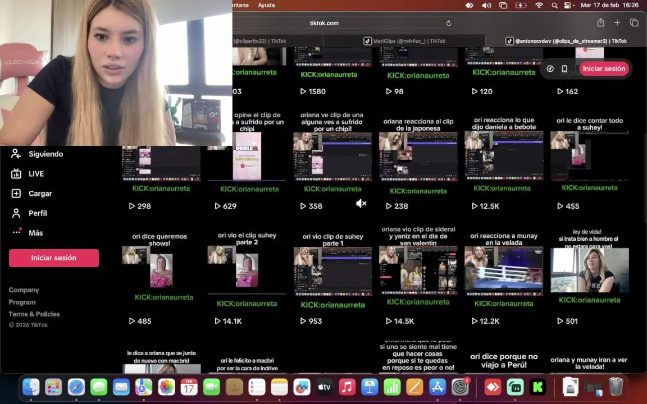Click the date and time in menu bar
Viewport: 647px width, 404px height.
pyautogui.click(x=609, y=6)
